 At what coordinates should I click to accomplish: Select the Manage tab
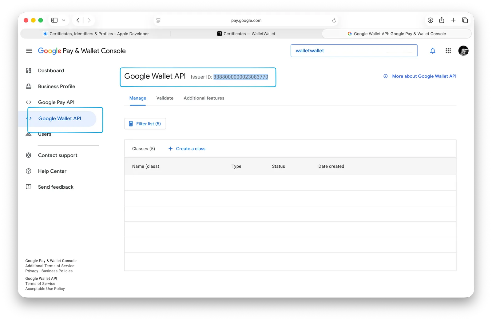coord(138,98)
